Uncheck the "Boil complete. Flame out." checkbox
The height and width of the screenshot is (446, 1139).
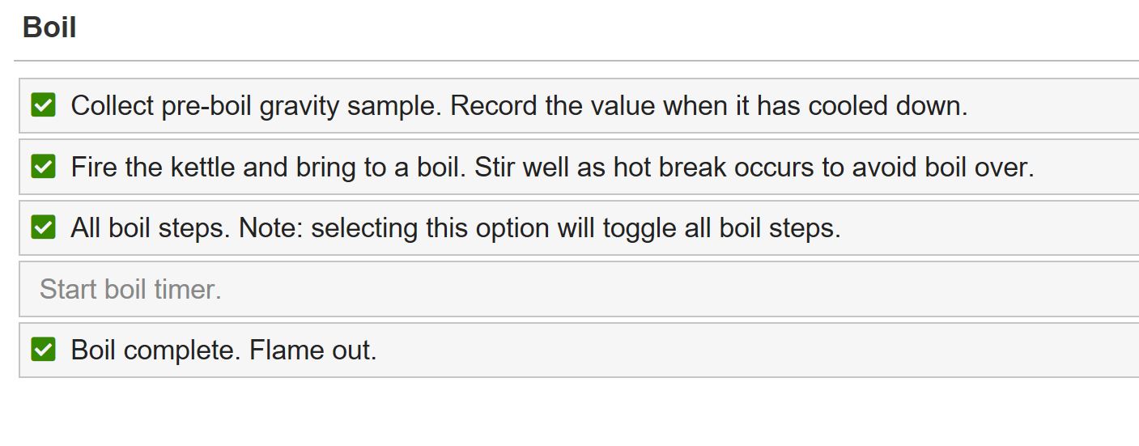(x=43, y=350)
